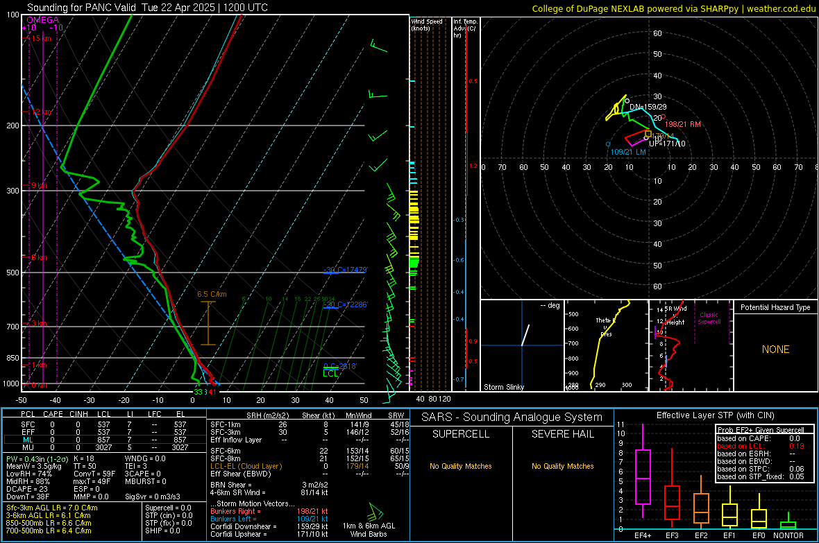The image size is (819, 543).
Task: Click the red 'Bunkers Right =' row
Action: 269,511
